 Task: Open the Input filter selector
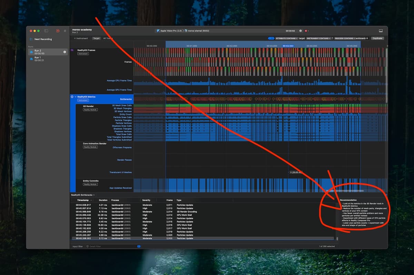point(78,246)
